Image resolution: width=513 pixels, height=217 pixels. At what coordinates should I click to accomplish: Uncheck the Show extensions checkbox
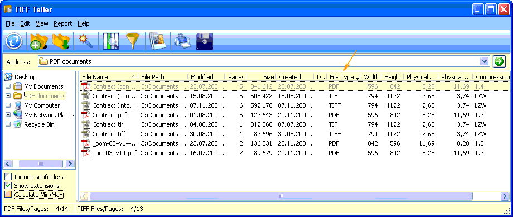click(x=8, y=186)
